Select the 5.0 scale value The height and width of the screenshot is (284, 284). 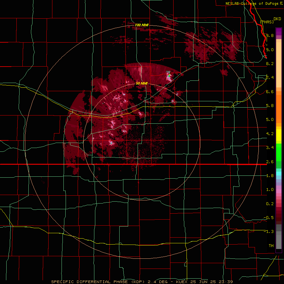click(x=270, y=120)
